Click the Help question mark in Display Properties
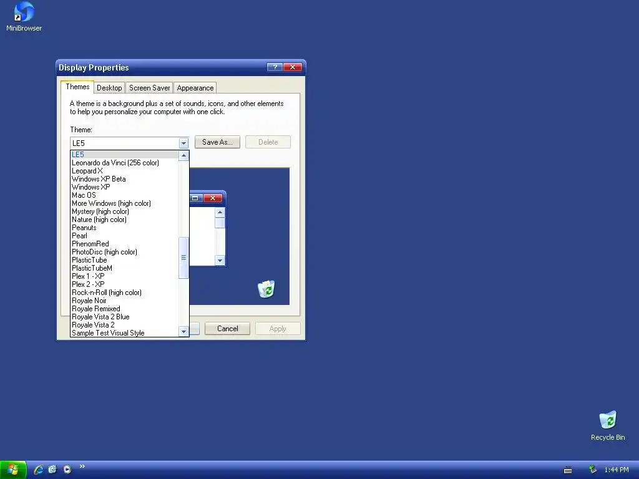The width and height of the screenshot is (639, 479). pyautogui.click(x=275, y=67)
